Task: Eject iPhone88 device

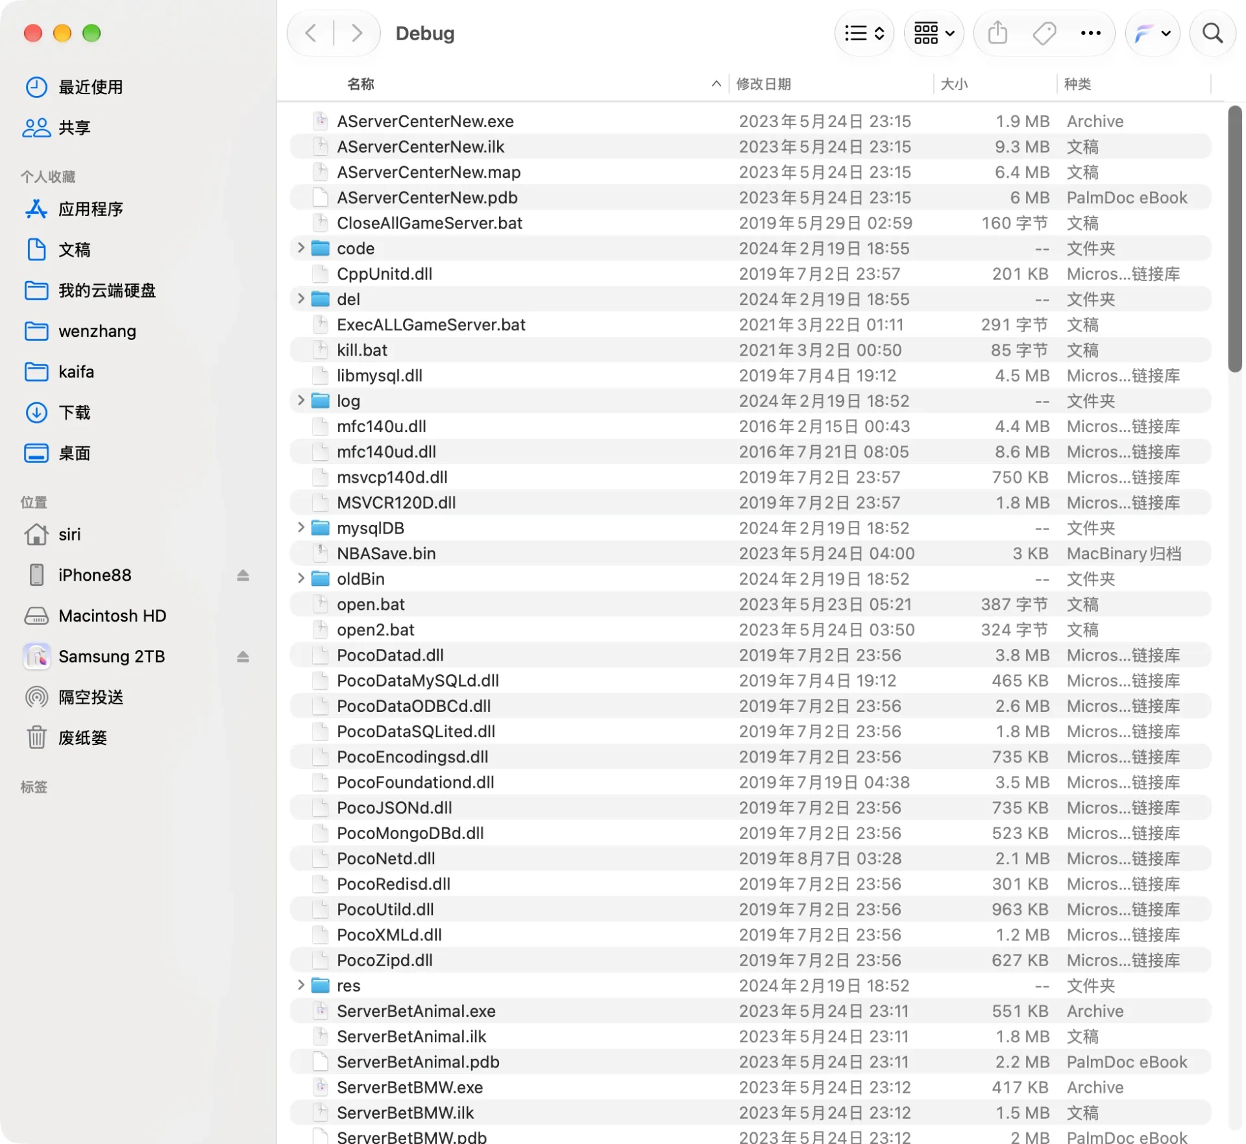Action: [x=243, y=575]
